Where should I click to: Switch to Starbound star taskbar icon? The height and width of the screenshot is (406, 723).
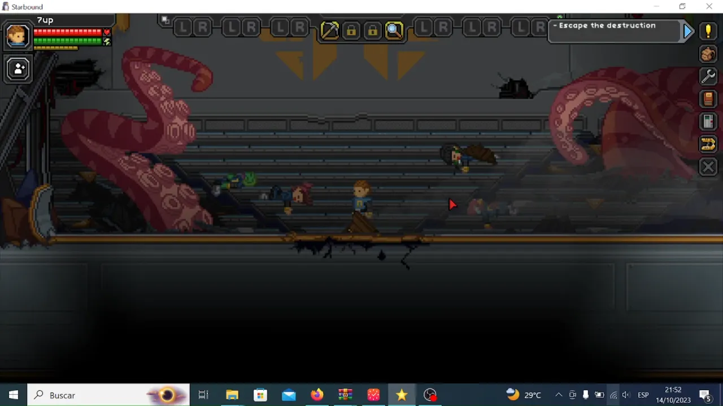[x=402, y=395]
